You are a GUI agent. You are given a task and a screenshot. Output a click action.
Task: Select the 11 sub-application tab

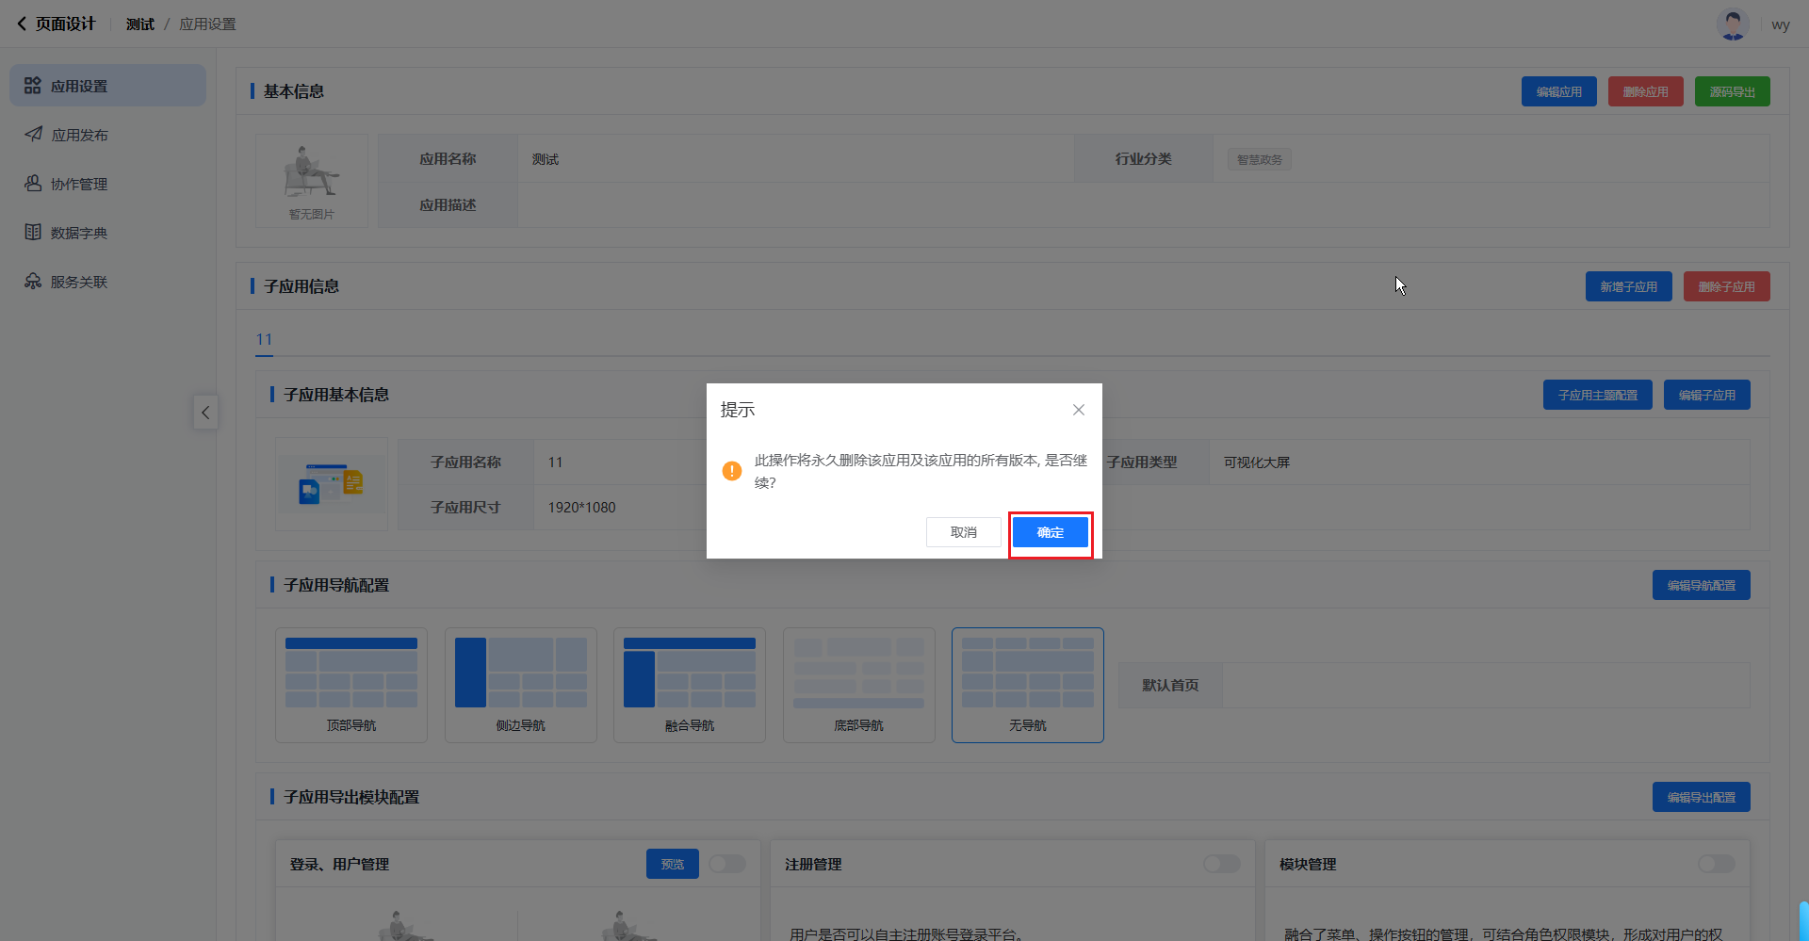(x=264, y=339)
